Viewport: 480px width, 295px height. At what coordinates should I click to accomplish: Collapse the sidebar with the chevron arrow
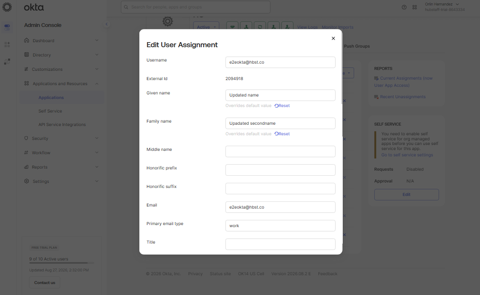pos(107,24)
